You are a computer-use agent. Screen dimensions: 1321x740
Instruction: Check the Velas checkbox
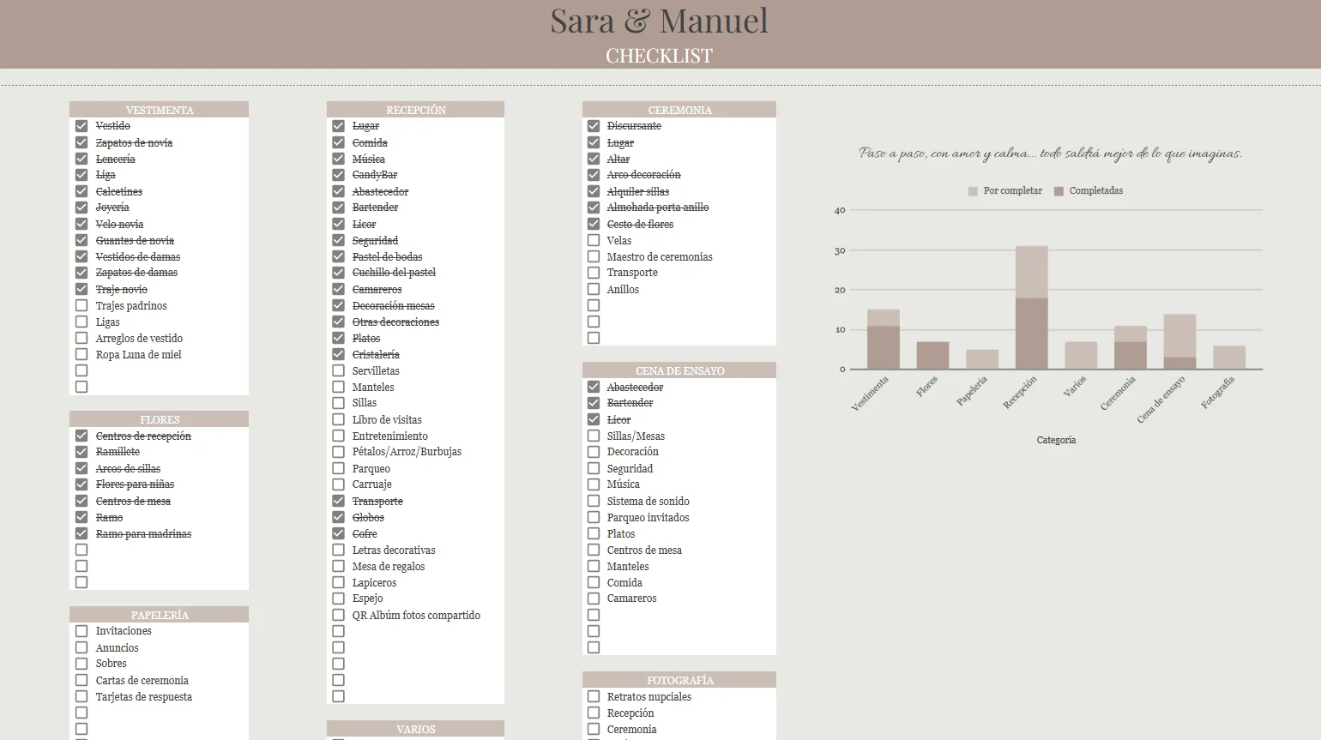pos(594,240)
